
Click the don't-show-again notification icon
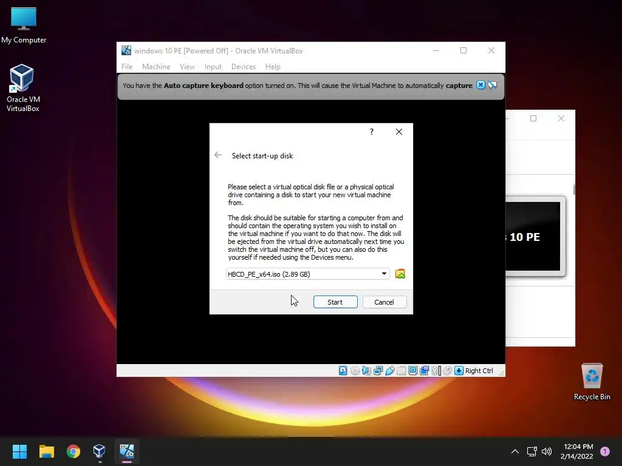click(492, 85)
